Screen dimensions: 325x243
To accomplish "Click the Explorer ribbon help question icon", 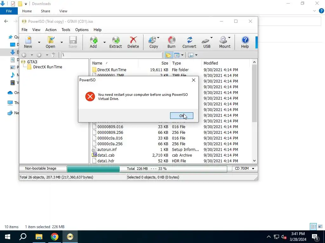I will point(321,11).
